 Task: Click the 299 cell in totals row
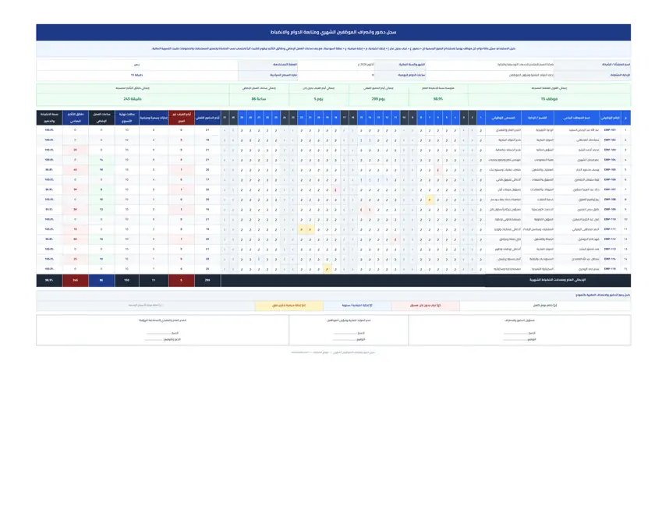(207, 280)
